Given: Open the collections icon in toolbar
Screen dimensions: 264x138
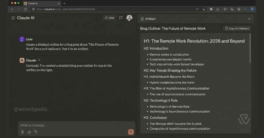Looking at the screenshot, I should click(x=232, y=9).
